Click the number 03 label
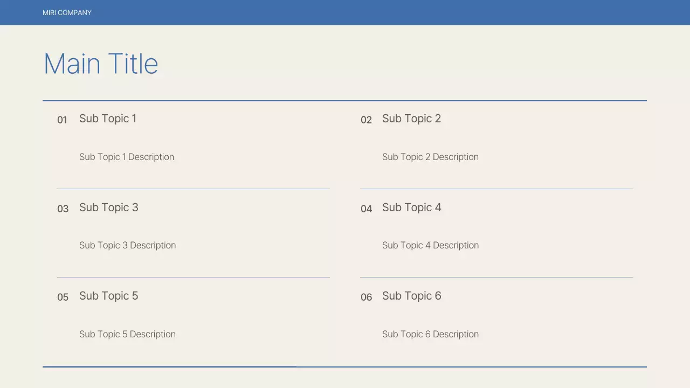The height and width of the screenshot is (388, 690). [x=63, y=209]
